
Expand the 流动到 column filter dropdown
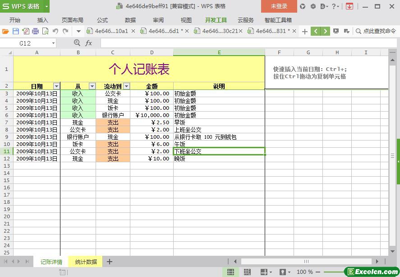pos(126,86)
